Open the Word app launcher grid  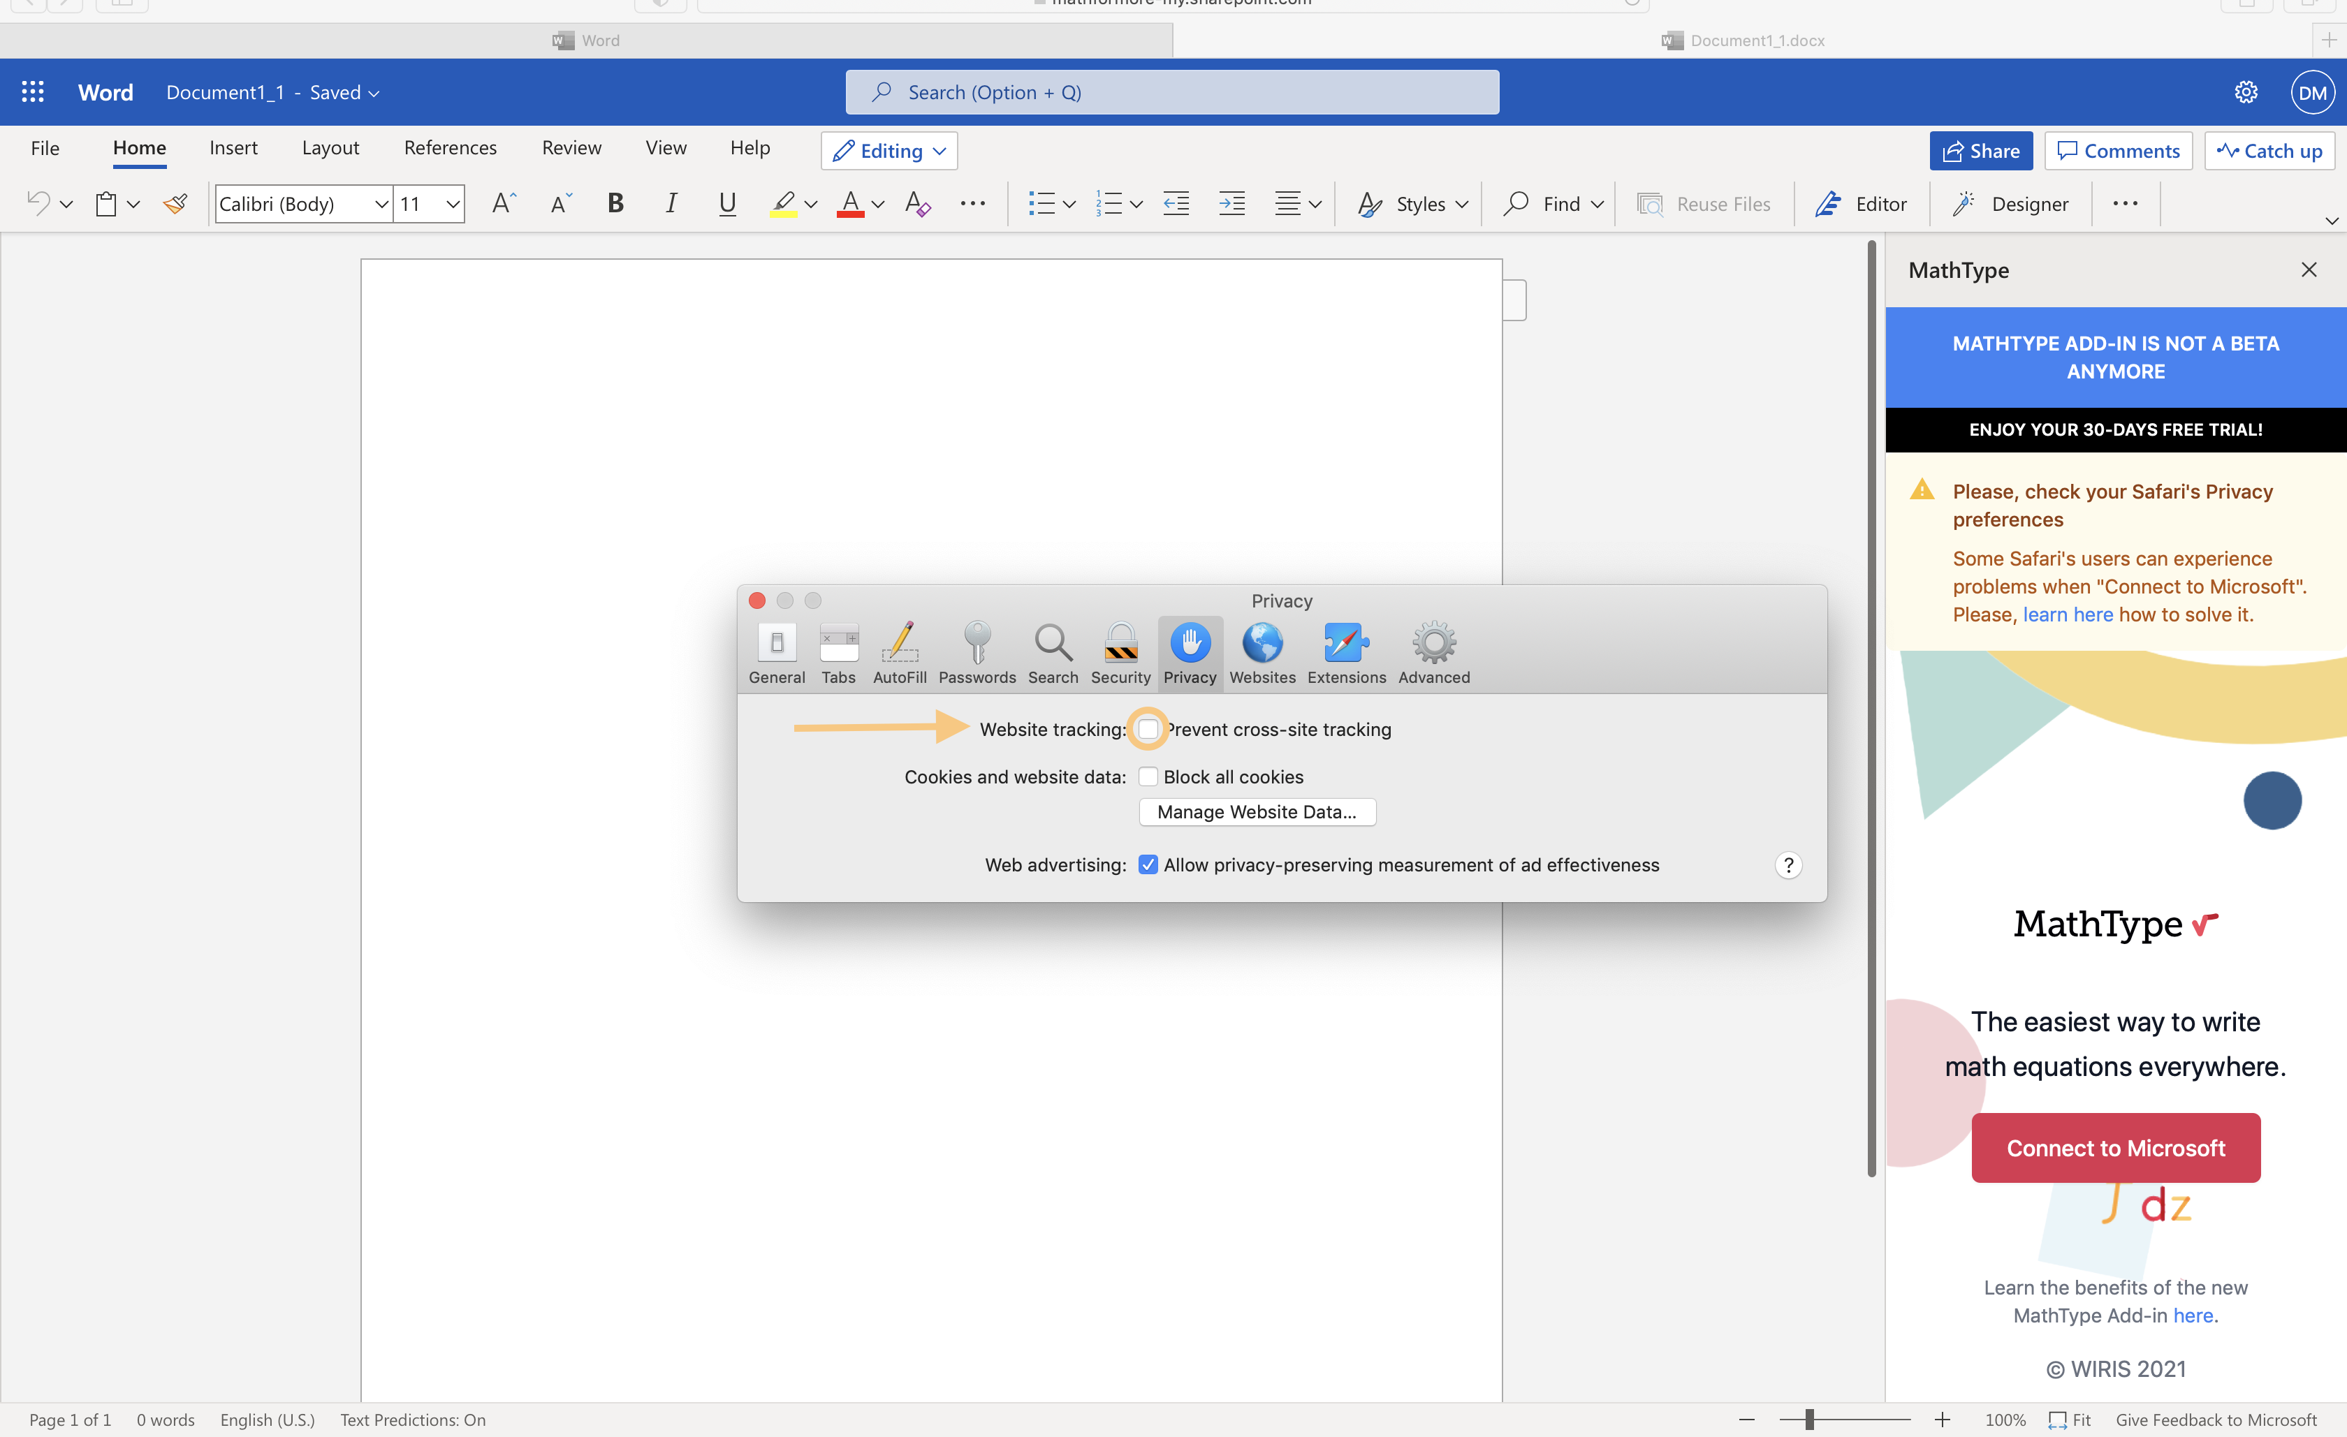[32, 92]
